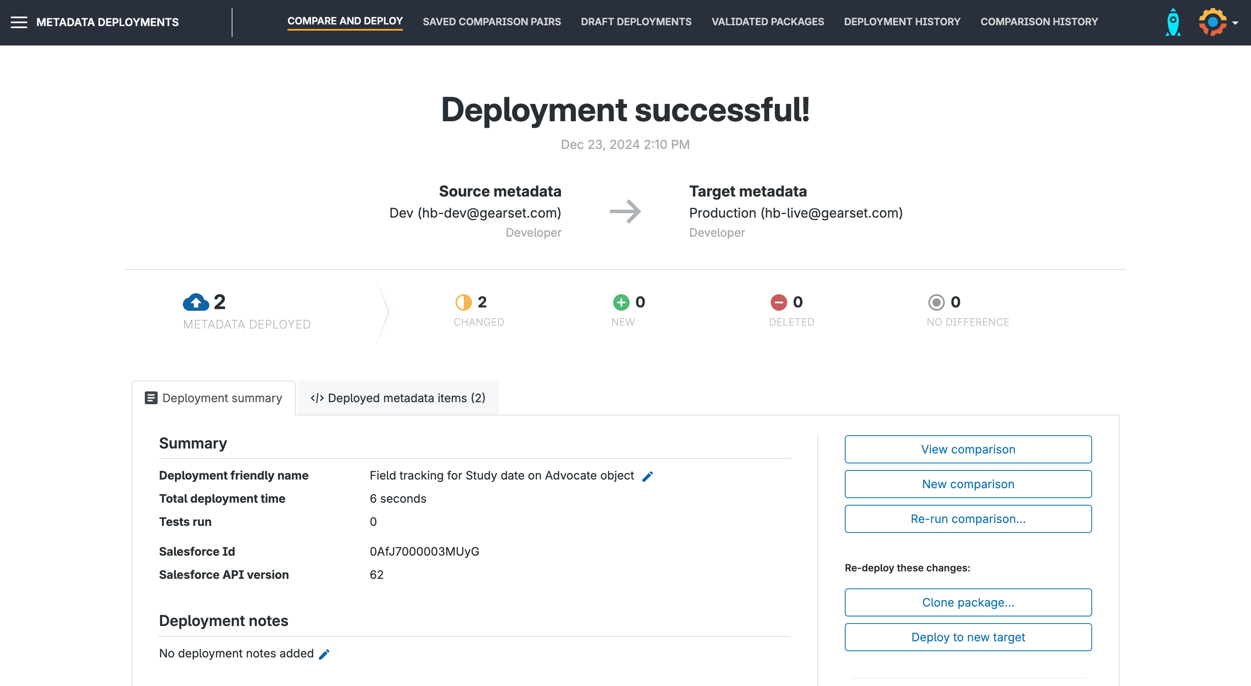
Task: Click the blue rocket icon
Action: 1173,22
